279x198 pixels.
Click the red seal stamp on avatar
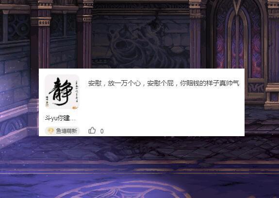tap(75, 107)
